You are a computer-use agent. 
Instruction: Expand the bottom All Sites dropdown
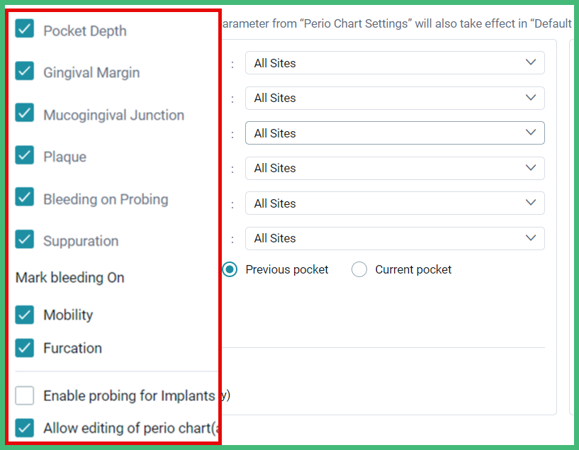394,238
